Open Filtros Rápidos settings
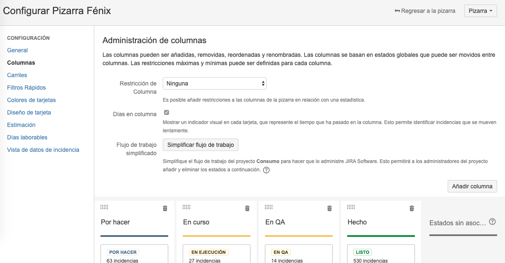Image resolution: width=505 pixels, height=263 pixels. point(27,88)
